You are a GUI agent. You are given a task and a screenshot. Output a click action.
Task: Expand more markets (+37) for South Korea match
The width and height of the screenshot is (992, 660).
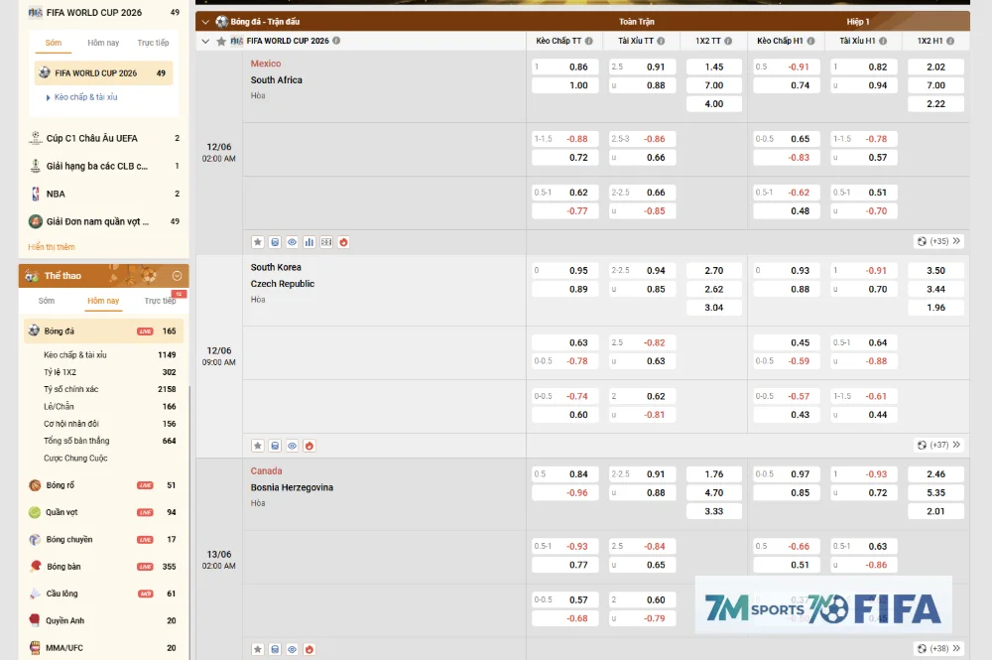click(x=938, y=445)
